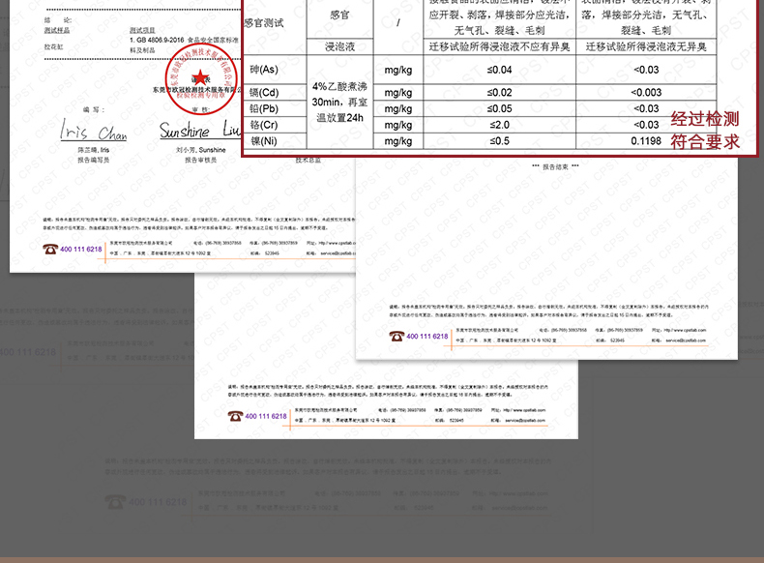Click the 4%乙酸煮沸 test condition cell
Image resolution: width=764 pixels, height=563 pixels.
tap(338, 86)
